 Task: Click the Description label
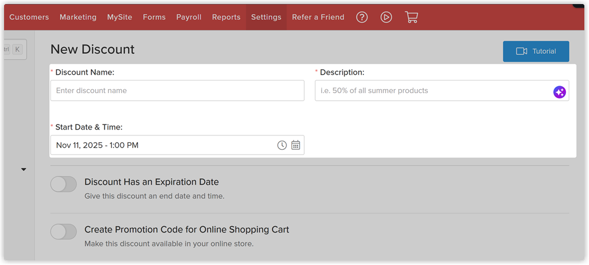342,72
